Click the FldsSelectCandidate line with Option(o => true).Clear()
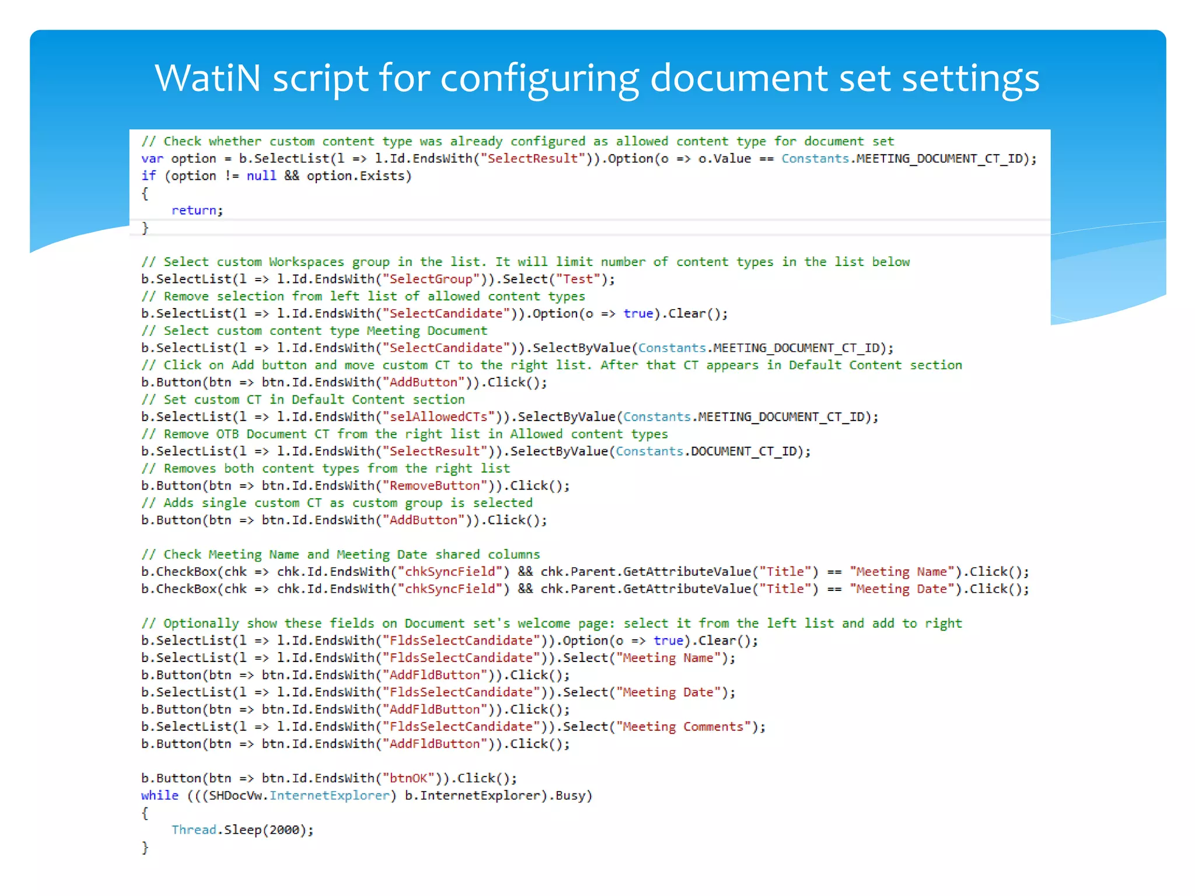Viewport: 1195px width, 896px height. tap(450, 640)
